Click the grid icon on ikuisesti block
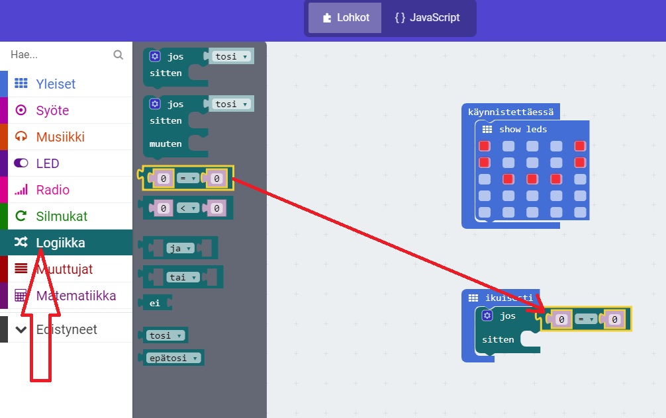This screenshot has height=418, width=666. pos(473,298)
